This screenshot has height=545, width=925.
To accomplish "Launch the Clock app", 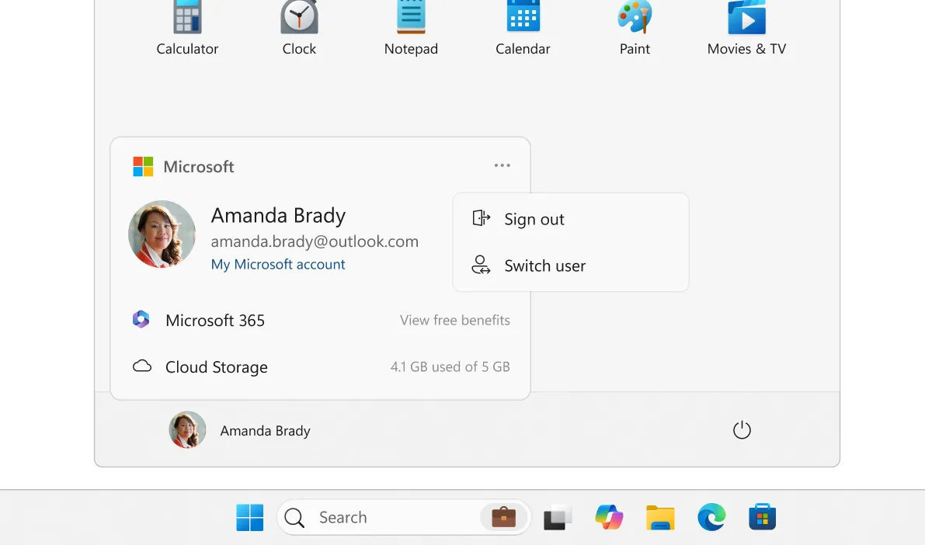I will [x=299, y=28].
